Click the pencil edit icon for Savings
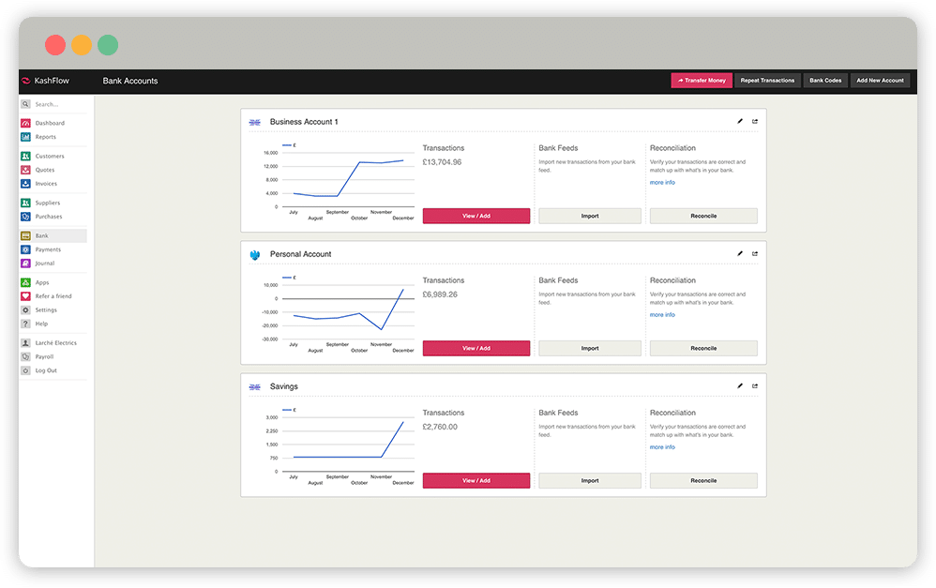The image size is (936, 588). click(740, 385)
